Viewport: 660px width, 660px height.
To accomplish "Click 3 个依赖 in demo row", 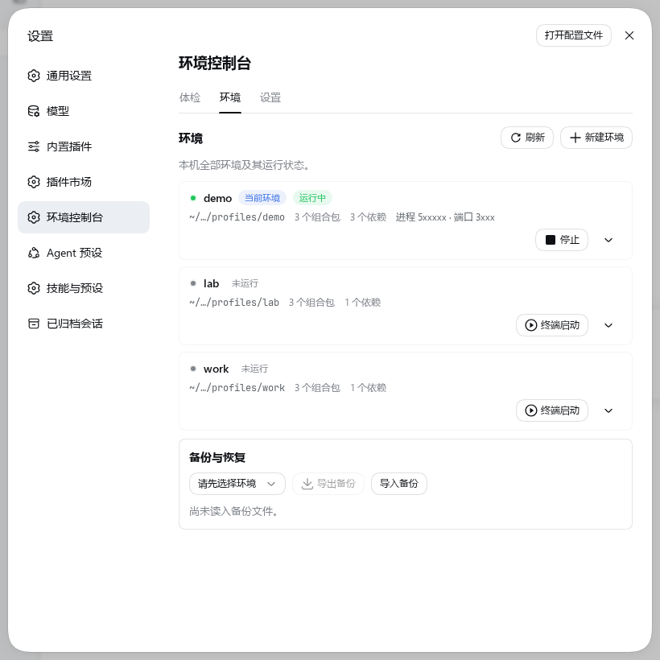I will pos(368,217).
